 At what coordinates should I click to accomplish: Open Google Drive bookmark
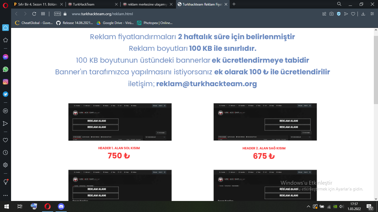[x=115, y=23]
